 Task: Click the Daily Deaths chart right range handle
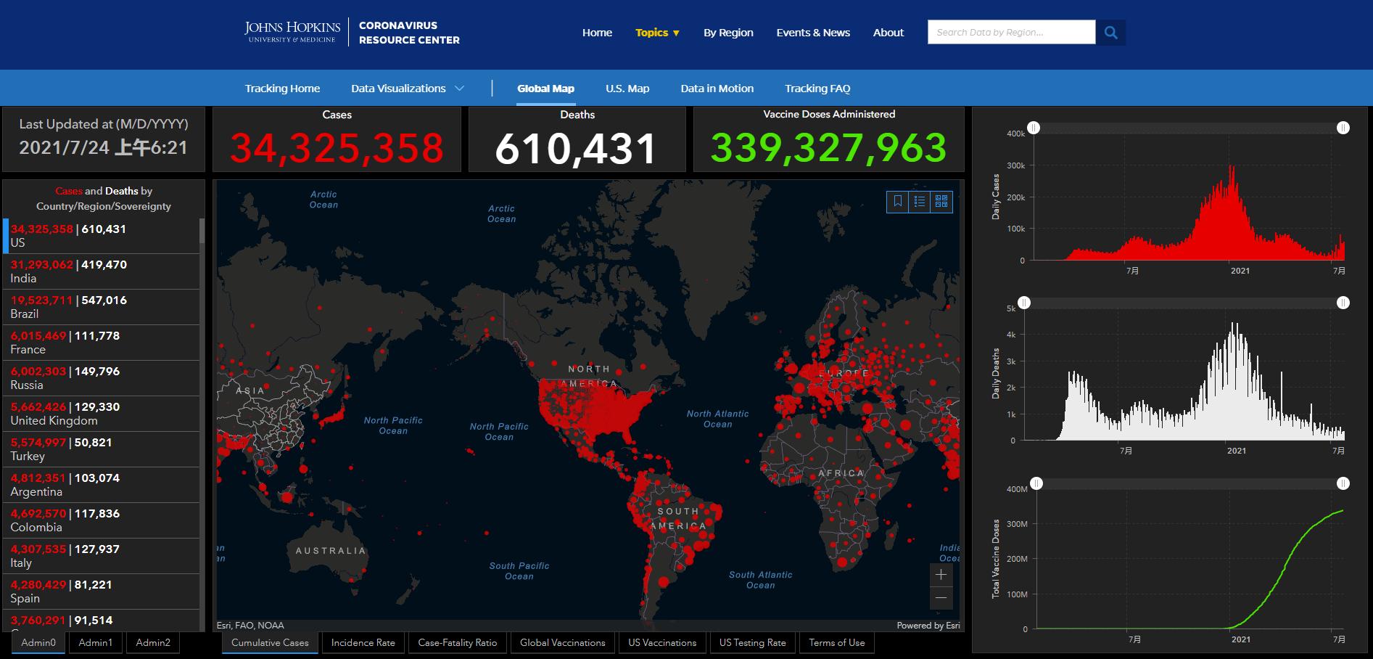tap(1343, 303)
